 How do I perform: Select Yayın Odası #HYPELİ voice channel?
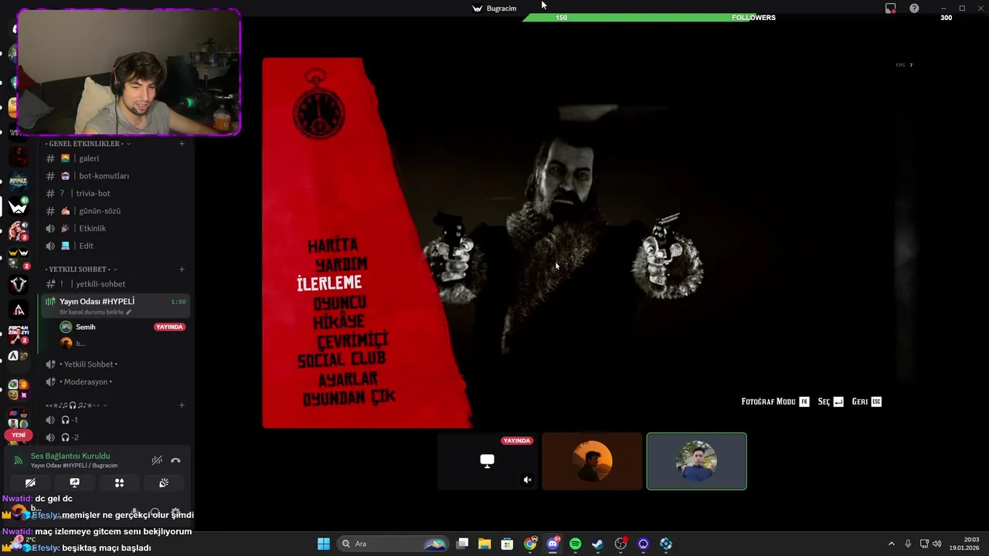[x=116, y=306]
